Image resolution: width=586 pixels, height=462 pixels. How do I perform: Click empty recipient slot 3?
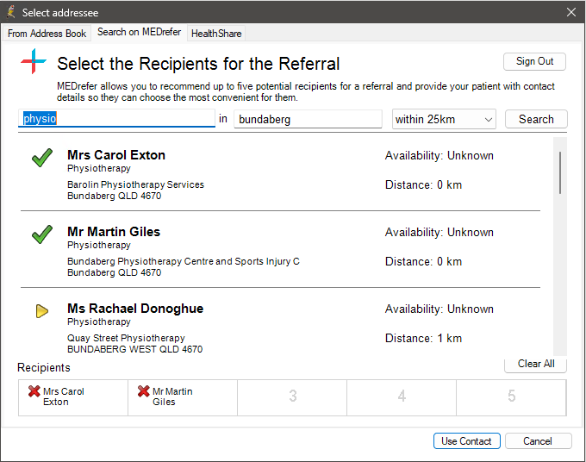click(x=292, y=397)
